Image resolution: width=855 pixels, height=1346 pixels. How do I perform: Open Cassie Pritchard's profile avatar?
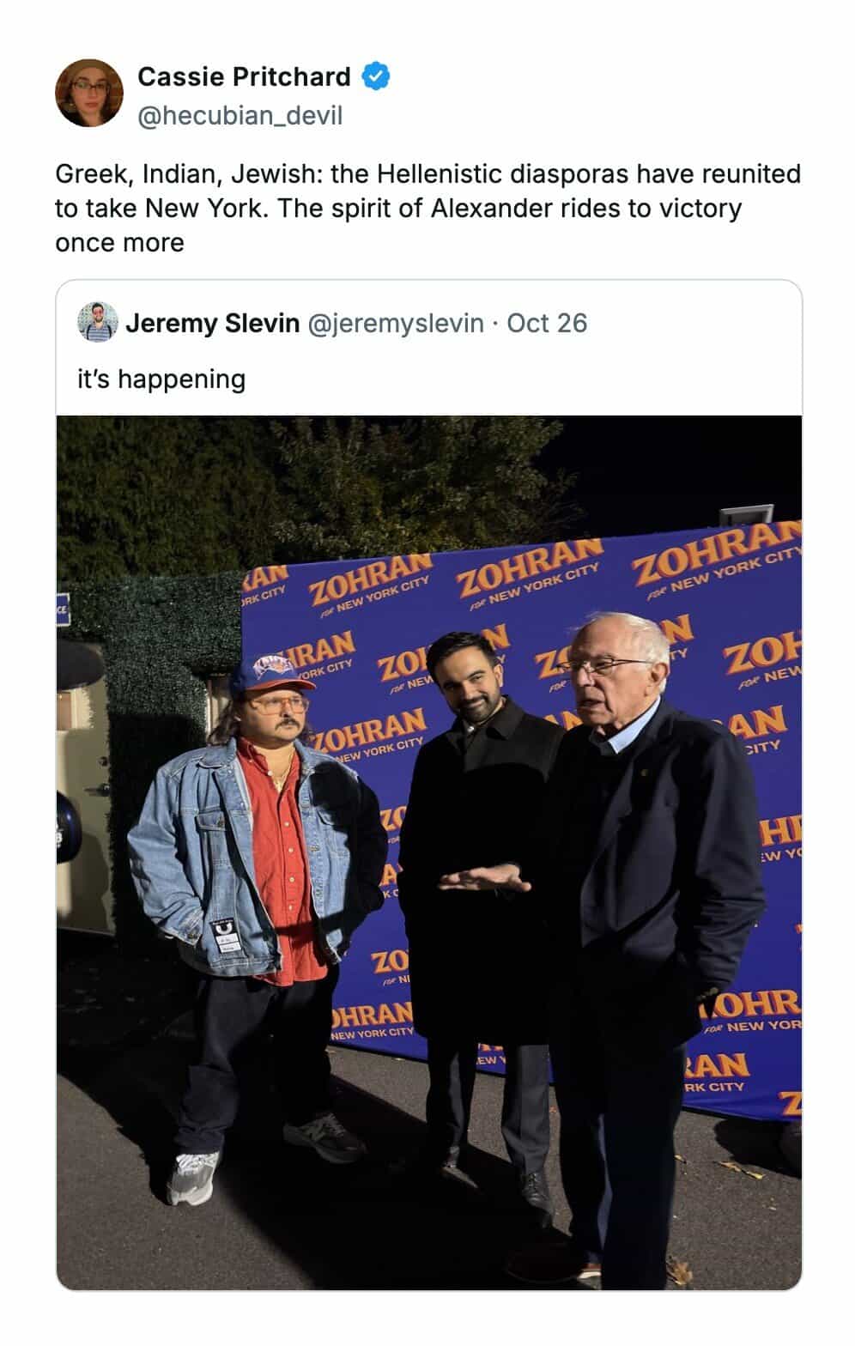pos(89,94)
